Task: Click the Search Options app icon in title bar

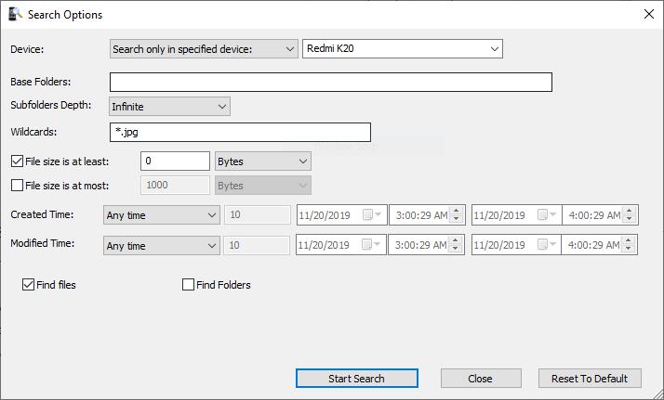Action: (x=15, y=14)
